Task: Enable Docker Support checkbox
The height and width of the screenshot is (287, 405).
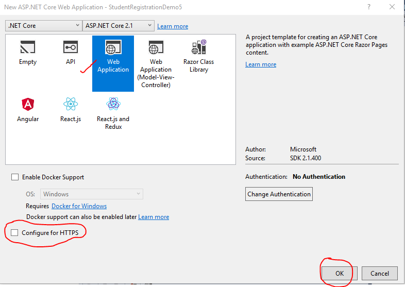Action: coord(15,177)
